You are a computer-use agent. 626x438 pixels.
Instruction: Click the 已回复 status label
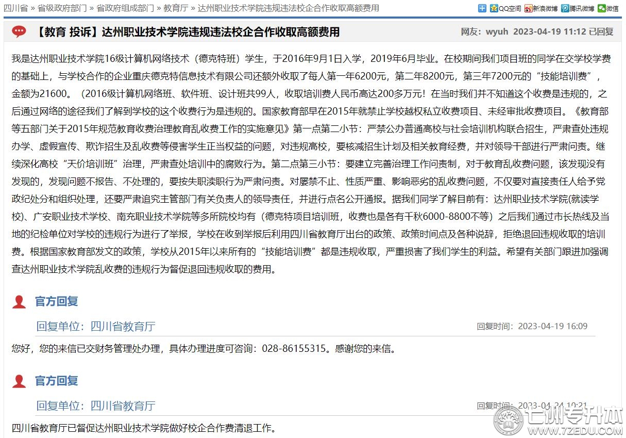coord(601,32)
